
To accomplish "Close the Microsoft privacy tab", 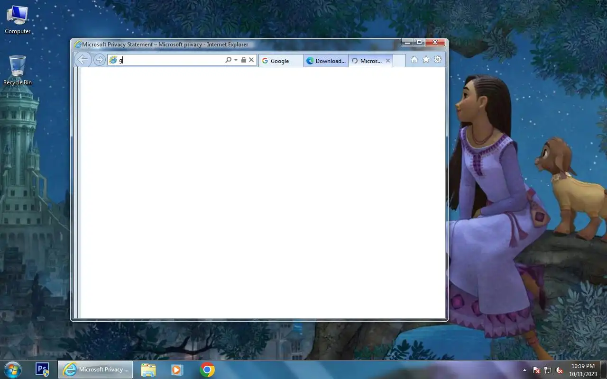I will 388,61.
